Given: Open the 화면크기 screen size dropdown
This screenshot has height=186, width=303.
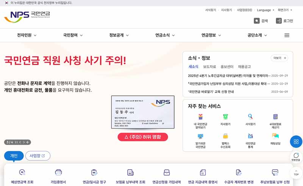Looking at the screenshot, I should pos(285,10).
